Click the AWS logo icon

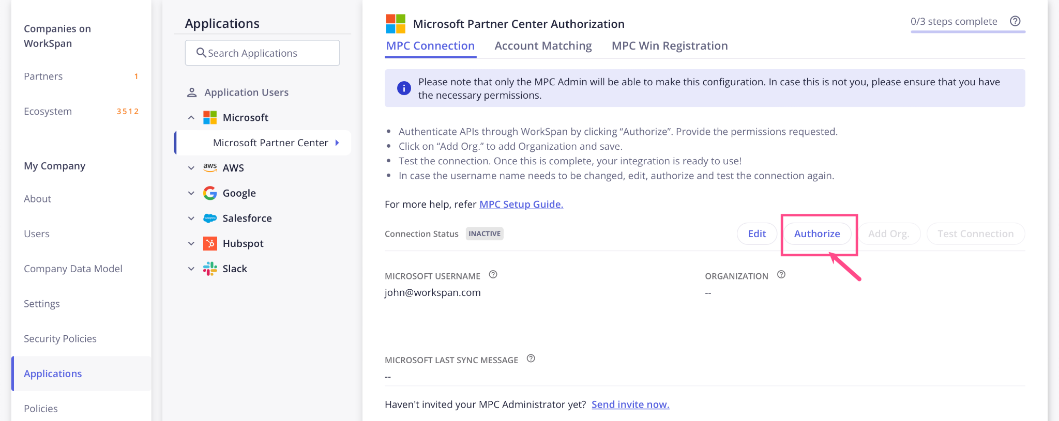pos(210,167)
